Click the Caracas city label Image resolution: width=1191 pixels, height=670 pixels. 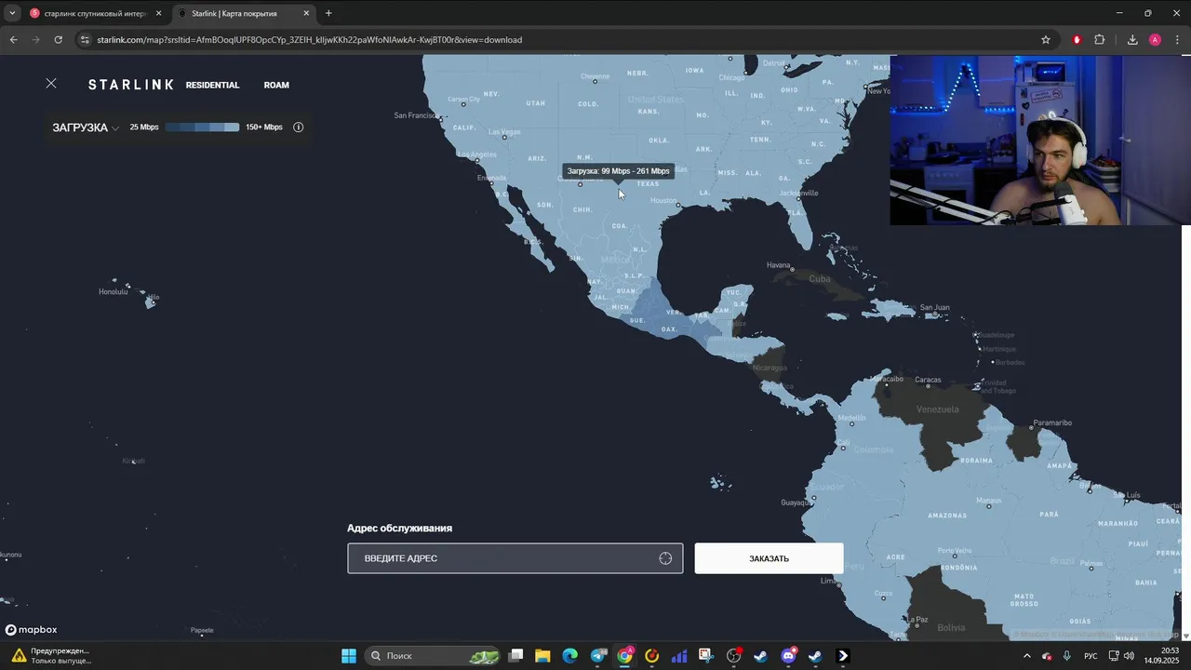(928, 380)
